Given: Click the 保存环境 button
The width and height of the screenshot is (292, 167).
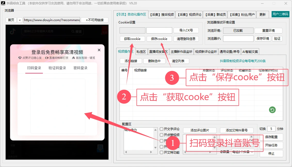Looking at the screenshot, I should [263, 38].
